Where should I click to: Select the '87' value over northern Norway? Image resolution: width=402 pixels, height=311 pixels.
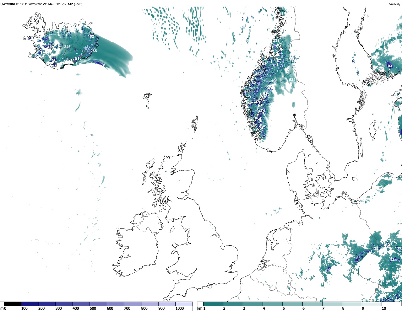pyautogui.click(x=279, y=61)
